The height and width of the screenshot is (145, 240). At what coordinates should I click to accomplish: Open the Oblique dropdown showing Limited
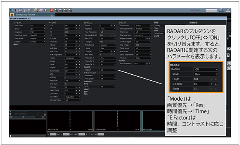37,42
